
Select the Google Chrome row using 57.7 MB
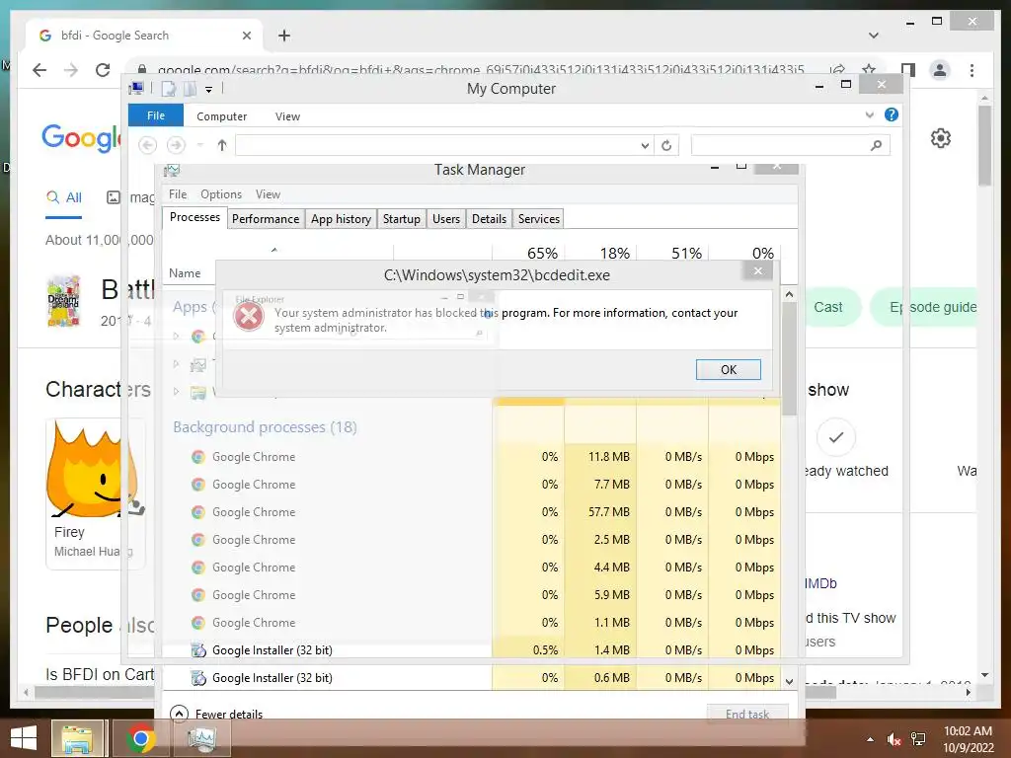(x=471, y=512)
